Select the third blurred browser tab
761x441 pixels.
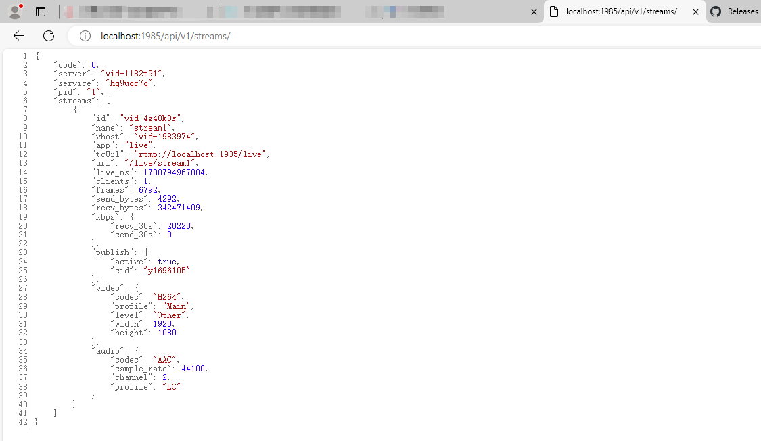tap(405, 11)
